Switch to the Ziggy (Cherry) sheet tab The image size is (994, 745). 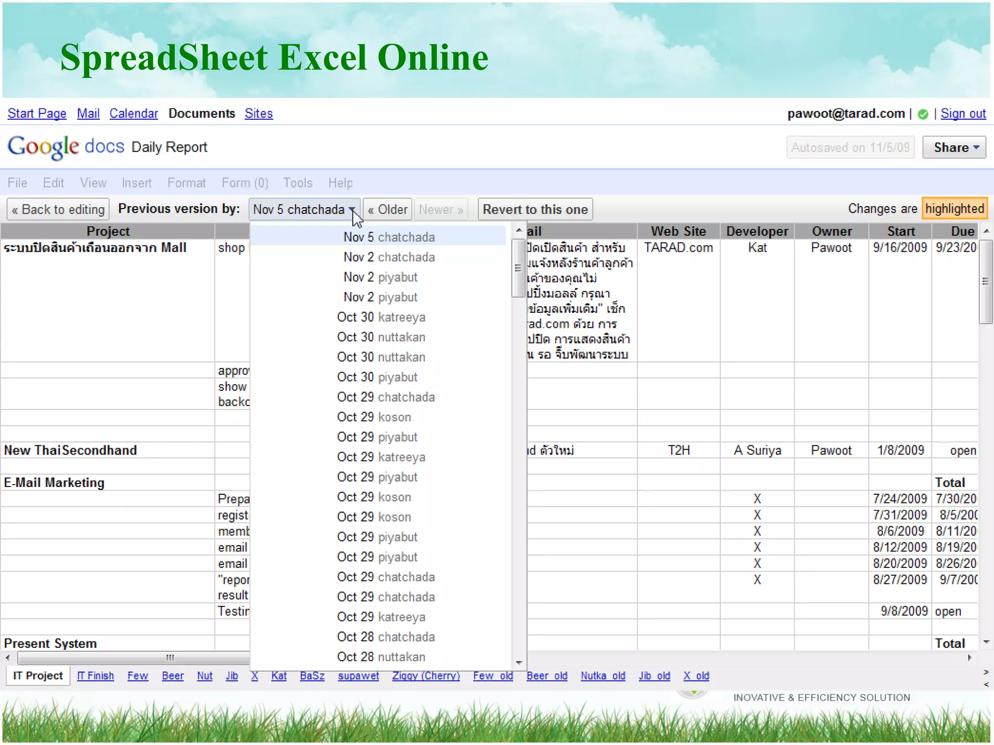426,676
